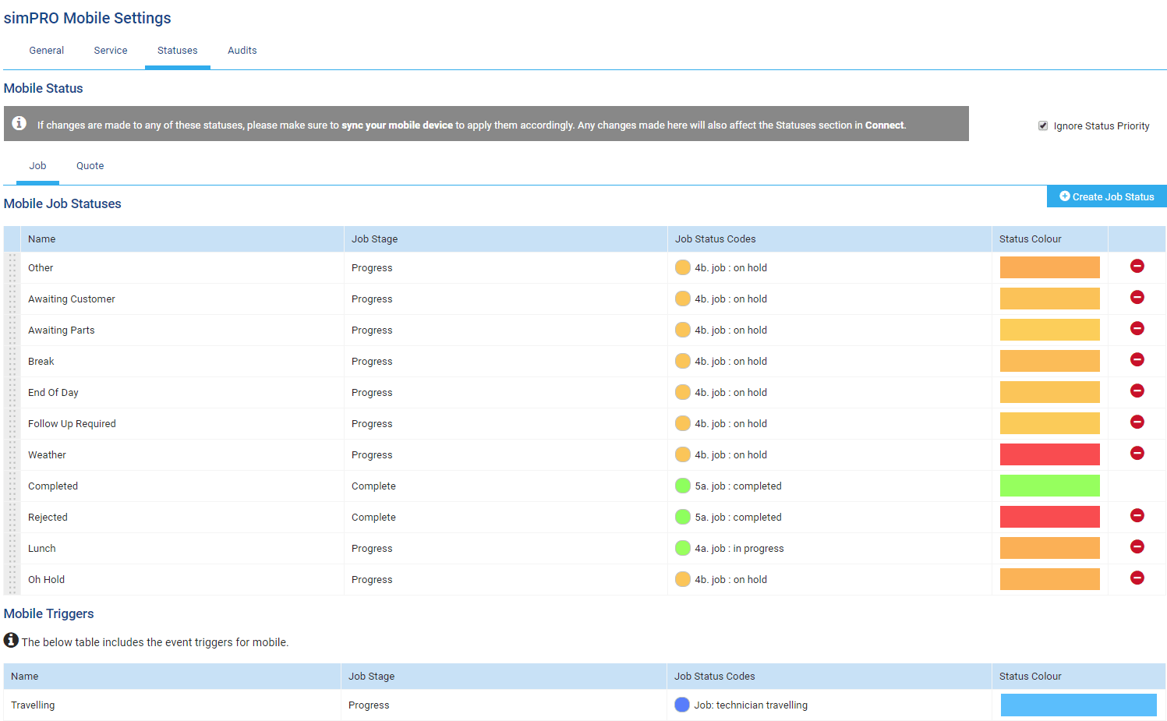Uncheck the Ignore Status Priority checkbox
Image resolution: width=1167 pixels, height=721 pixels.
coord(1042,125)
